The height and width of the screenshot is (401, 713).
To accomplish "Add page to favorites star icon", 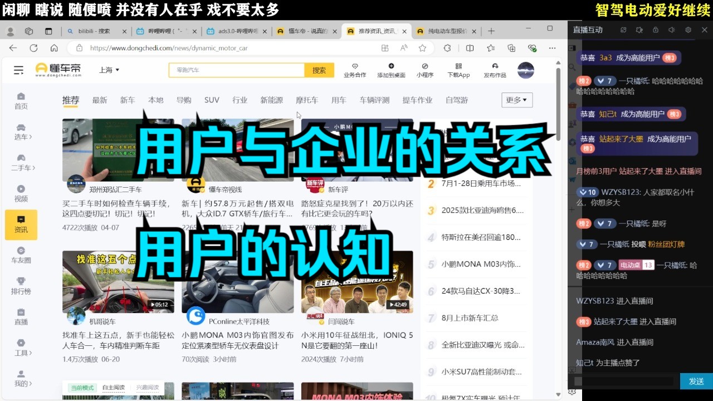I will point(423,48).
